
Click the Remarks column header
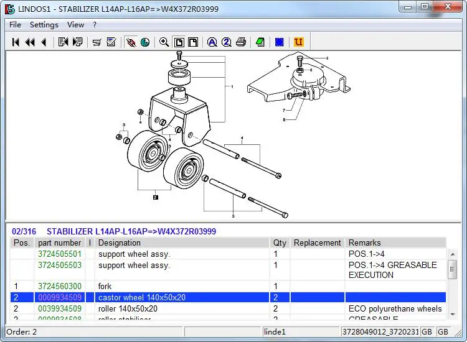pos(395,243)
